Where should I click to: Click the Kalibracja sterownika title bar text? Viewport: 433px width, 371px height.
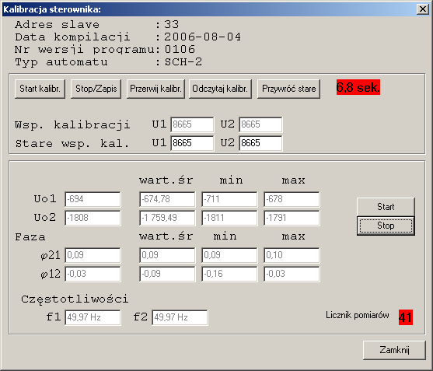[52, 9]
